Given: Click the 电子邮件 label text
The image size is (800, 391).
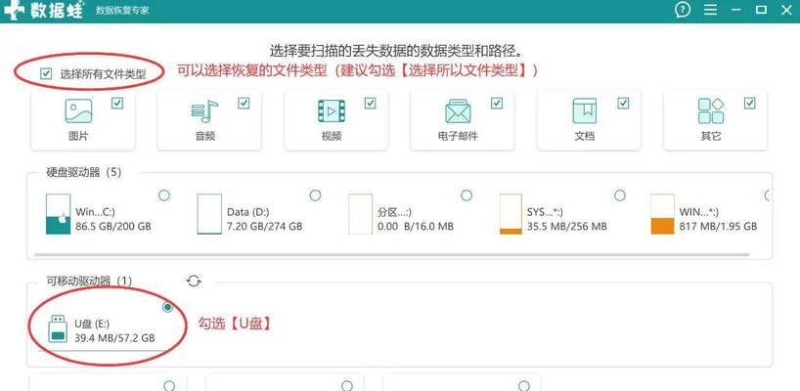Looking at the screenshot, I should point(458,137).
